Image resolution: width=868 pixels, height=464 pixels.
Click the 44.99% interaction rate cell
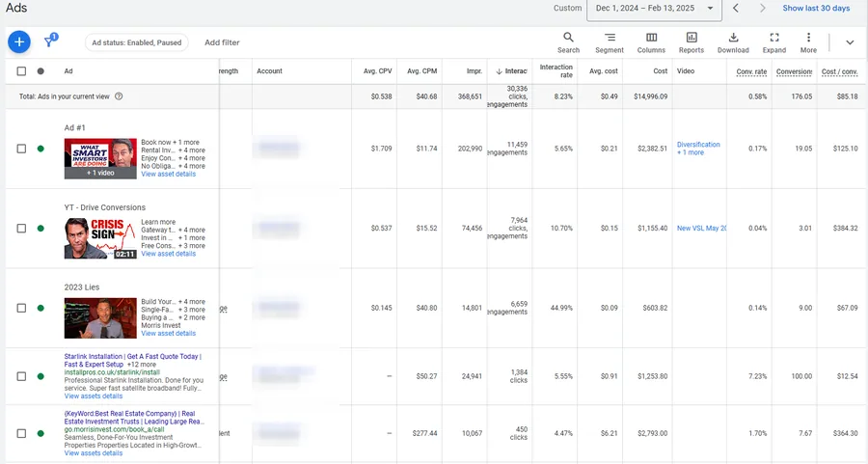click(561, 308)
